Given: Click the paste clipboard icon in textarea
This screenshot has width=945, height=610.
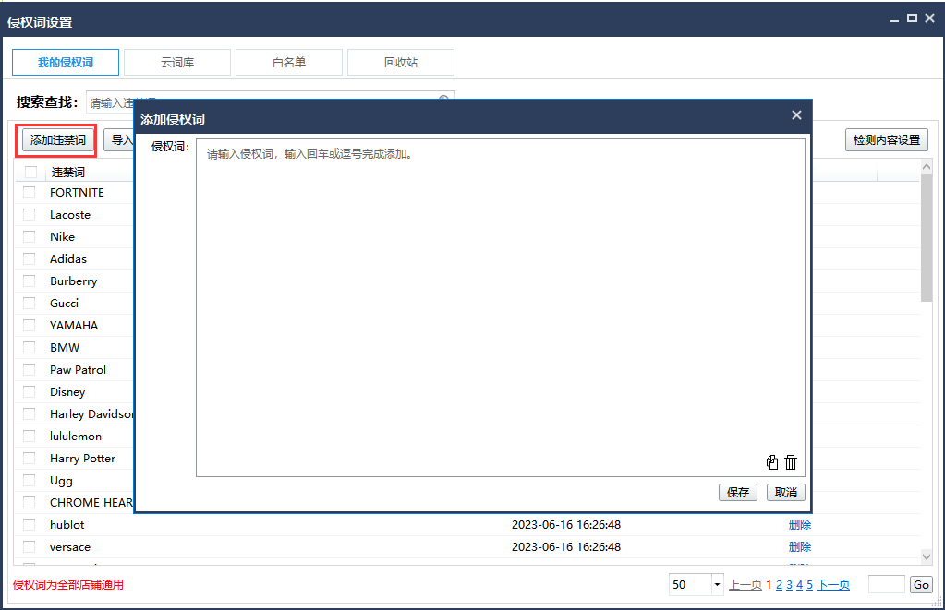Looking at the screenshot, I should (772, 461).
